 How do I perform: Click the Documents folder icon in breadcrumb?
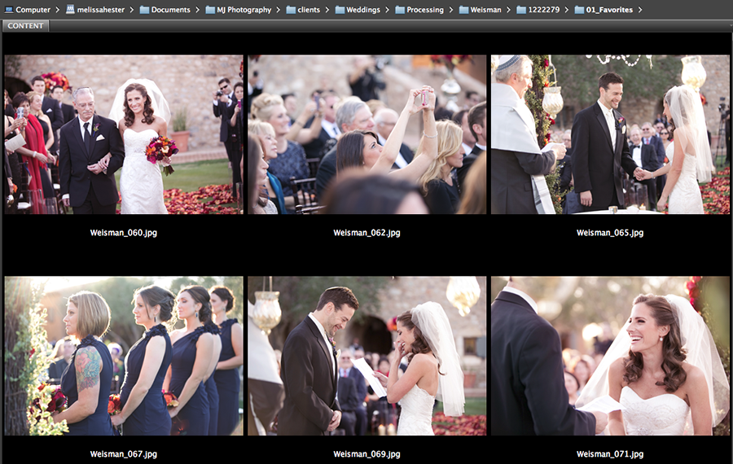click(144, 10)
